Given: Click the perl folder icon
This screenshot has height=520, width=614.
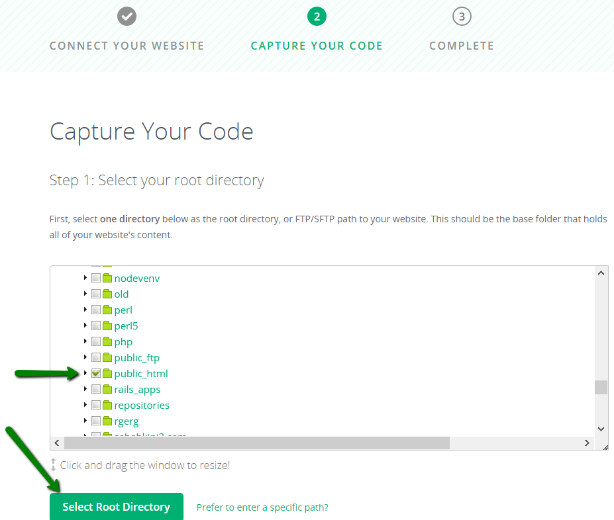Looking at the screenshot, I should [x=107, y=310].
